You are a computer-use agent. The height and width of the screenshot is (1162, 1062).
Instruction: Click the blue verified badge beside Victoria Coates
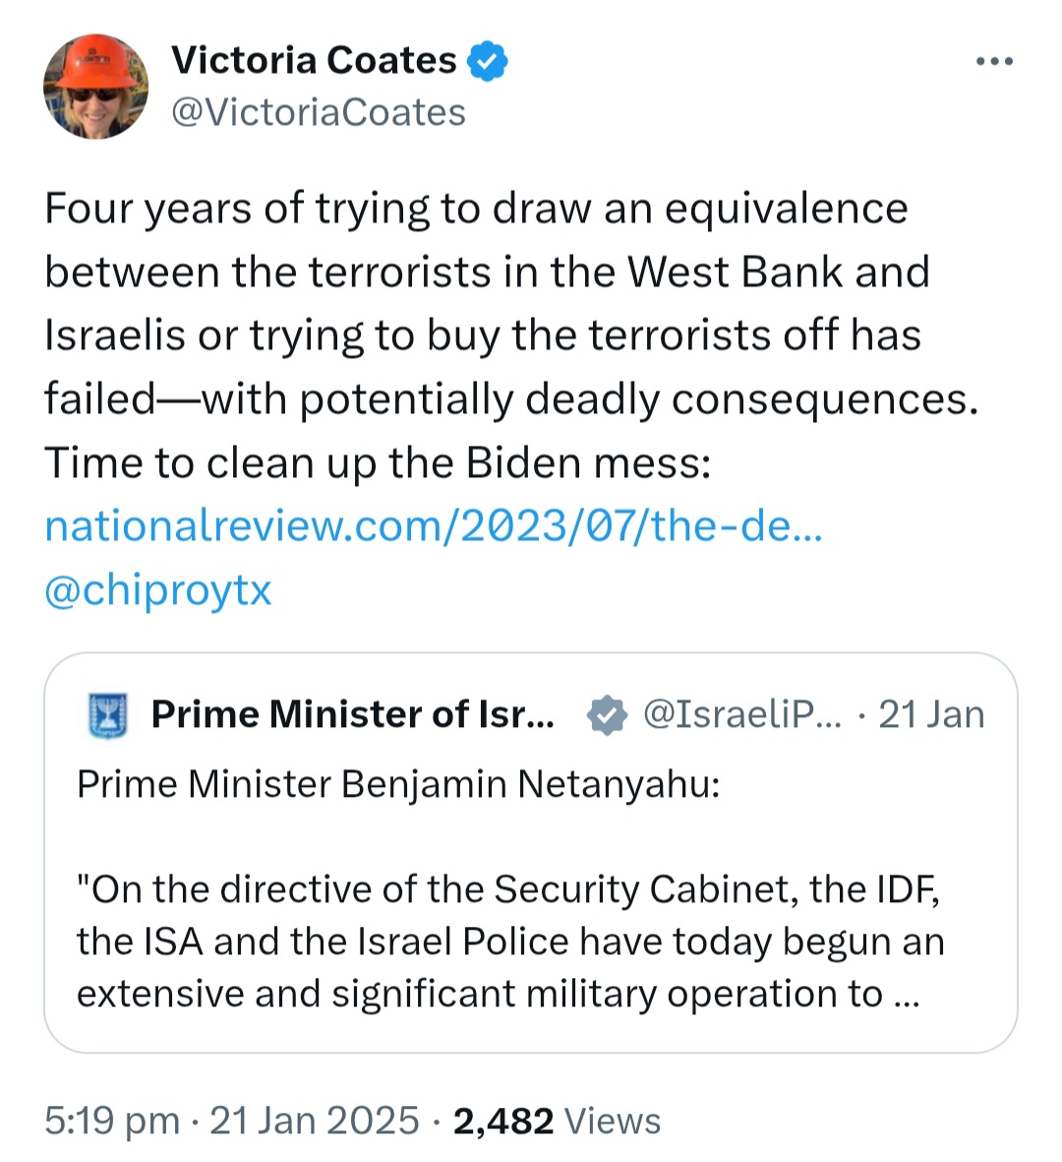coord(487,61)
